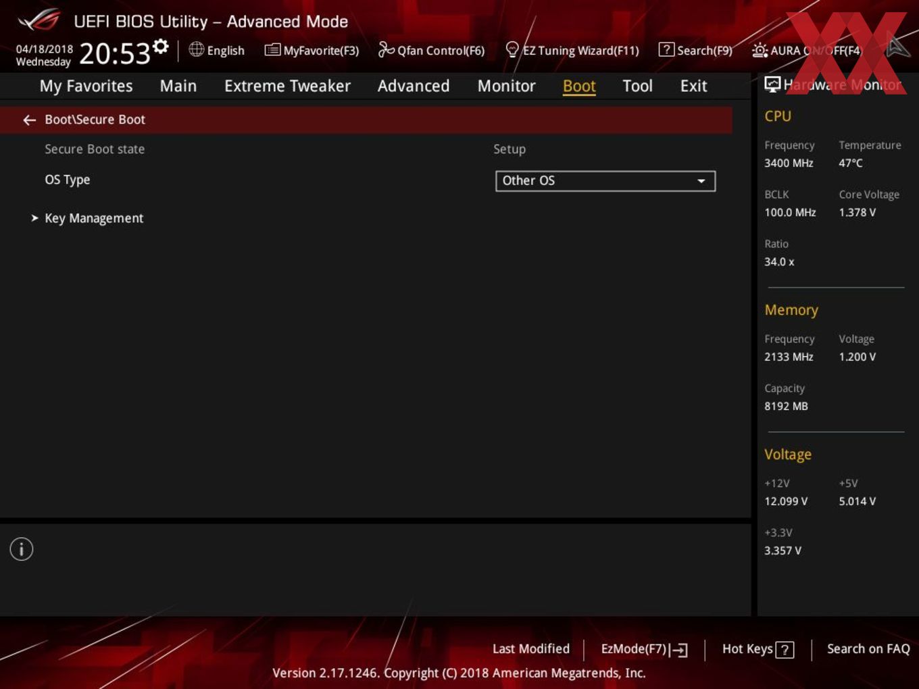This screenshot has width=919, height=689.
Task: Open Search on FAQ link
Action: pos(868,648)
